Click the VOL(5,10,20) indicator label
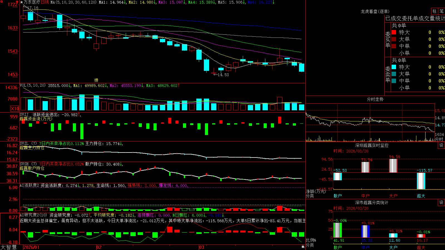 33,85
